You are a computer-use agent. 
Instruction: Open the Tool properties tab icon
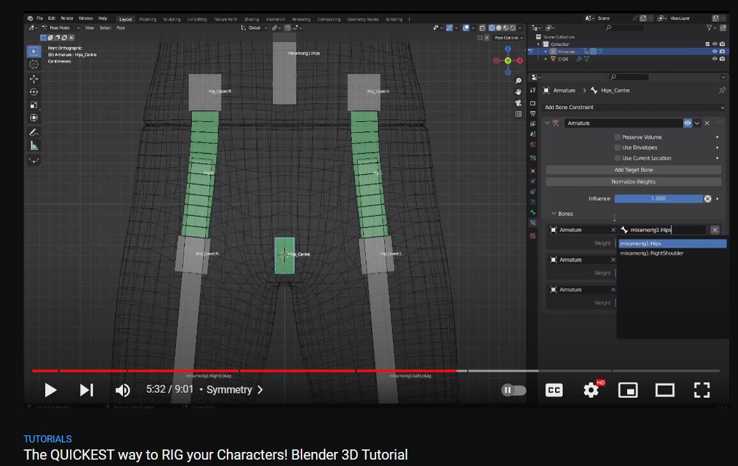[x=533, y=91]
